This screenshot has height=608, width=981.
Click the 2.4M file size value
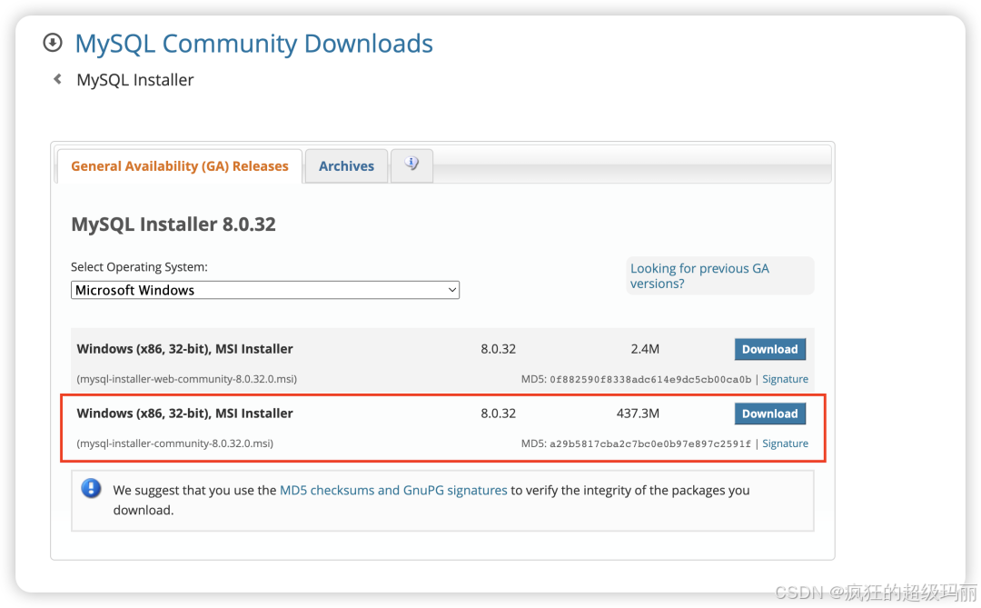point(645,349)
